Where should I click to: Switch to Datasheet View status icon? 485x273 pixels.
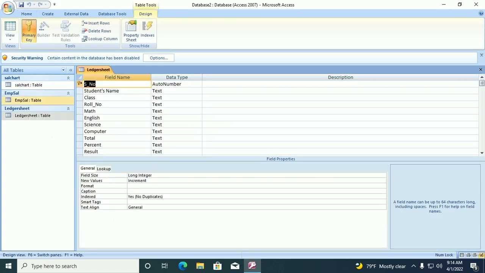pos(462,255)
